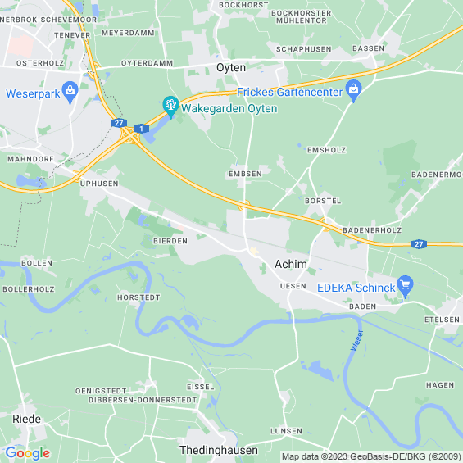Select the Achim town label
Screen dimensions: 463x463
click(x=291, y=264)
